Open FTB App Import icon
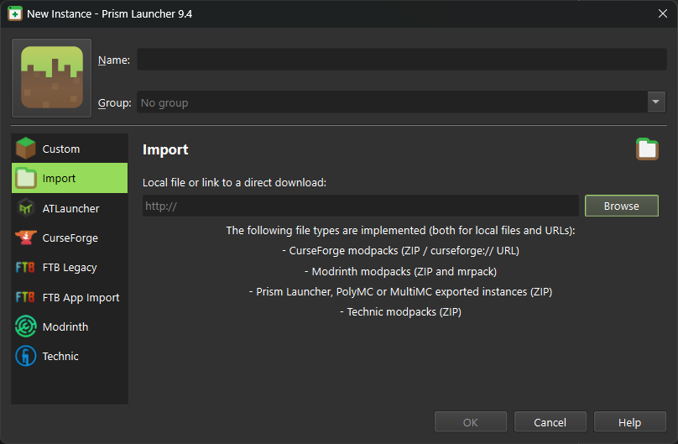This screenshot has height=444, width=678. point(26,297)
